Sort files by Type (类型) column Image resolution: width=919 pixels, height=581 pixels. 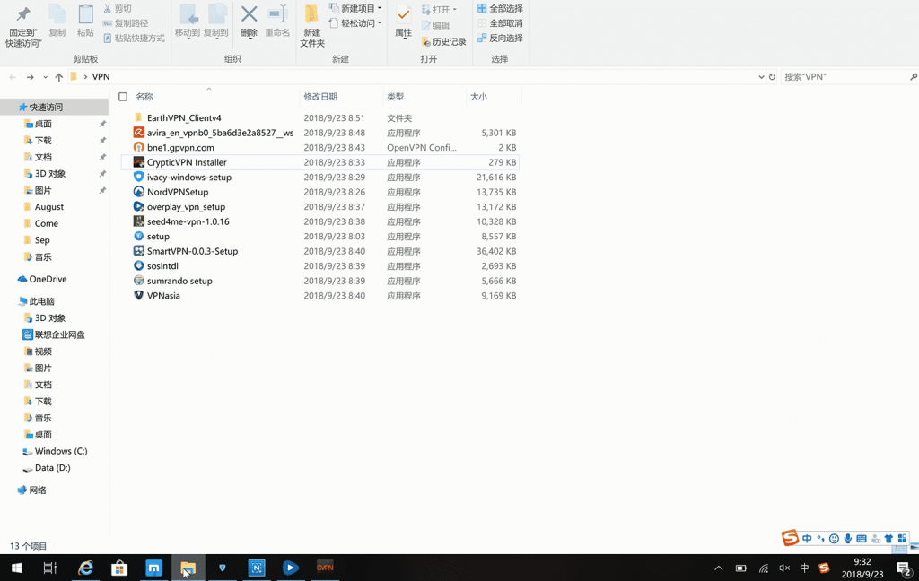click(x=395, y=97)
